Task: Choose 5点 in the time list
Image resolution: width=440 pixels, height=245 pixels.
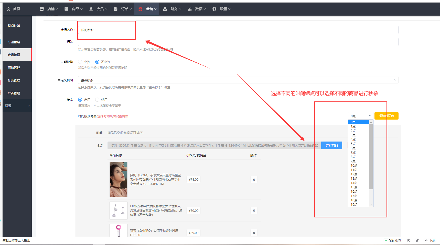Action: click(x=358, y=144)
